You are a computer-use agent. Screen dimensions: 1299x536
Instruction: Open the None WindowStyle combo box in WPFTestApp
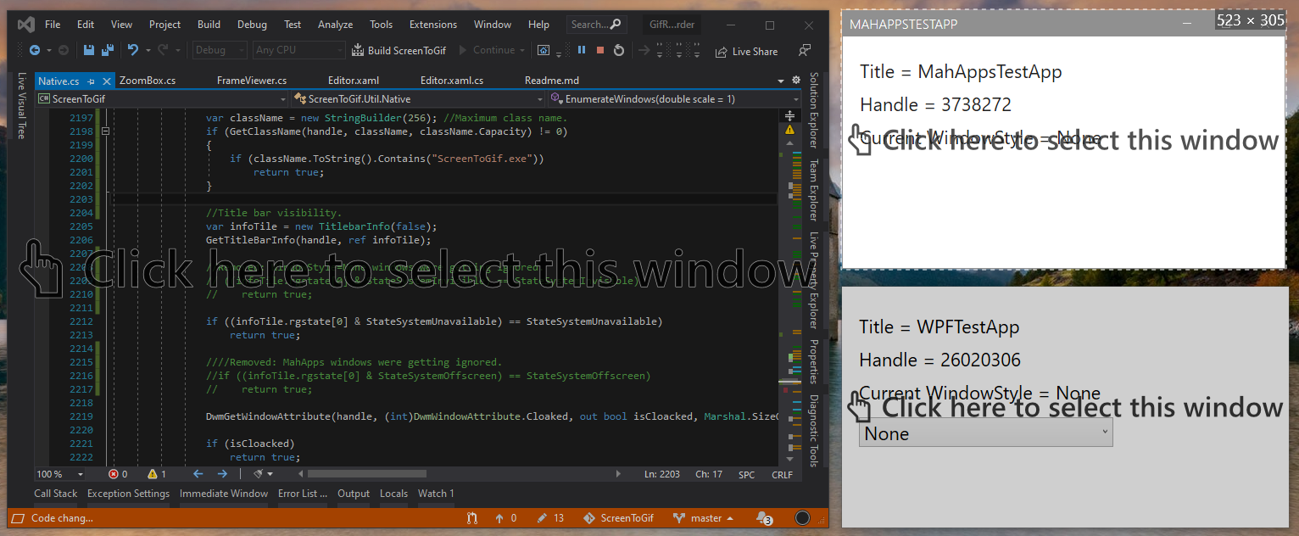(x=985, y=433)
